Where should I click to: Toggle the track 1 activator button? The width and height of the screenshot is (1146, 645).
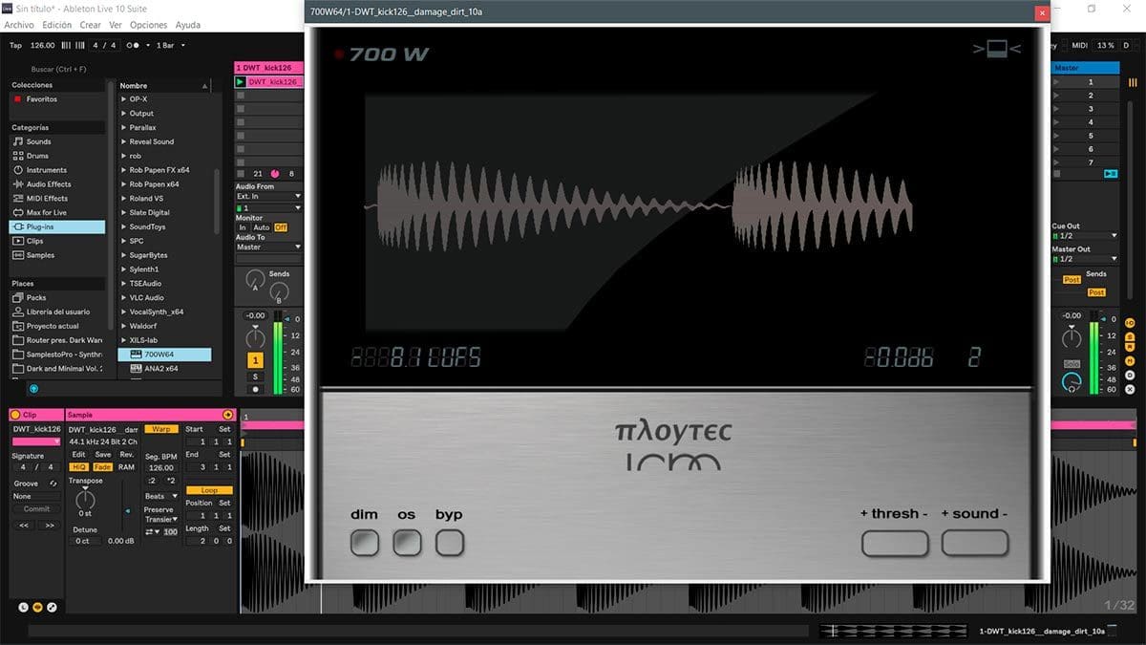pos(255,360)
